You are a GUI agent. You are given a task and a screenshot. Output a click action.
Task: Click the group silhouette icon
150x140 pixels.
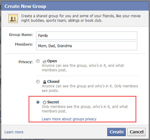pos(13,18)
